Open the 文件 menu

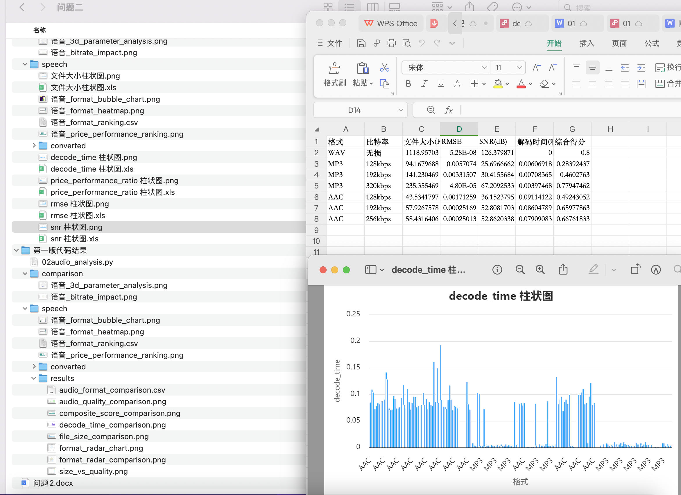click(x=334, y=43)
